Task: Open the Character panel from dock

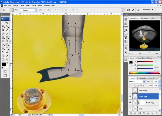Action: (126, 48)
